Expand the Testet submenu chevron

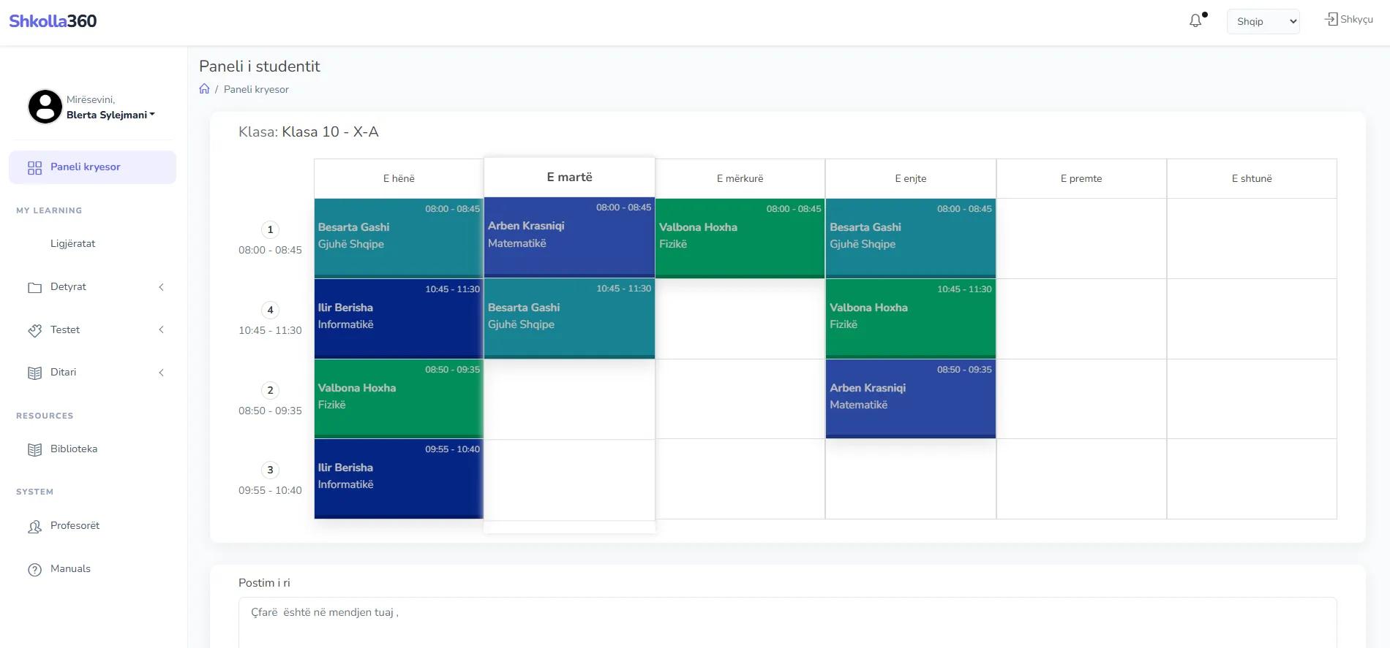162,329
